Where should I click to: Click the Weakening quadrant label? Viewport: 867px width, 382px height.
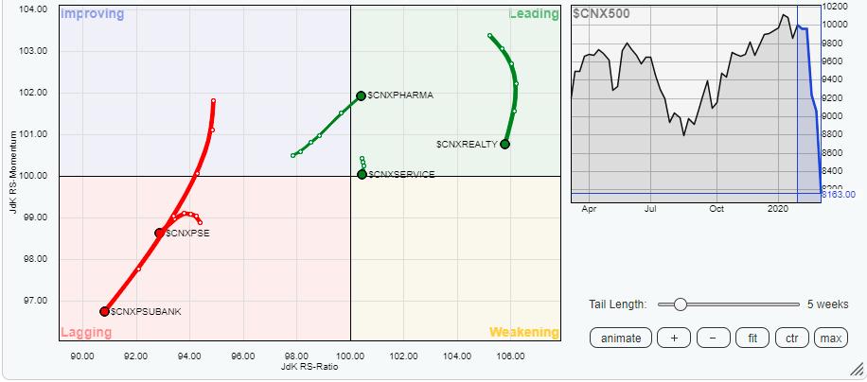pyautogui.click(x=523, y=332)
